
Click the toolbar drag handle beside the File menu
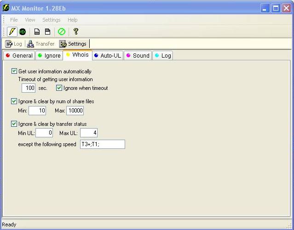pos(4,20)
